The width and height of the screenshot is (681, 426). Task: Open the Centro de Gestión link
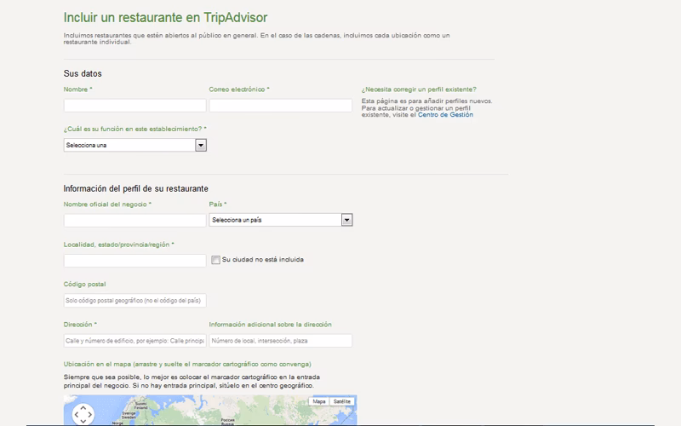445,115
